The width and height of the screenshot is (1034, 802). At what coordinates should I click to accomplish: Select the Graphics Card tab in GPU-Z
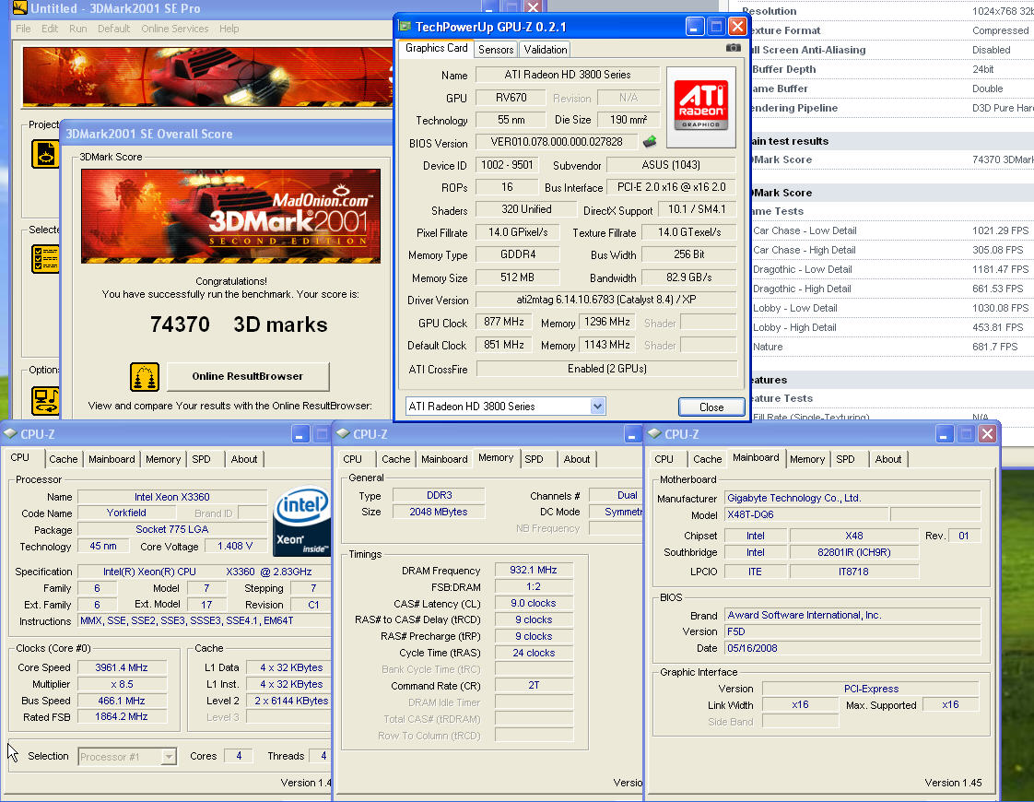436,48
